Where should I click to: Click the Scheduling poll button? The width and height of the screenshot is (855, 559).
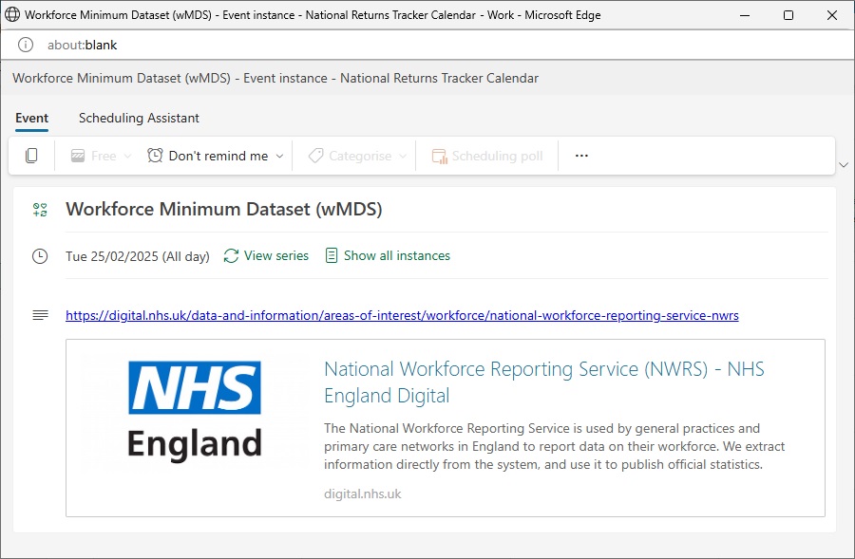point(487,156)
